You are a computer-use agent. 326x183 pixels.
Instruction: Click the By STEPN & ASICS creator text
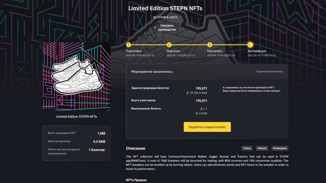pyautogui.click(x=165, y=17)
